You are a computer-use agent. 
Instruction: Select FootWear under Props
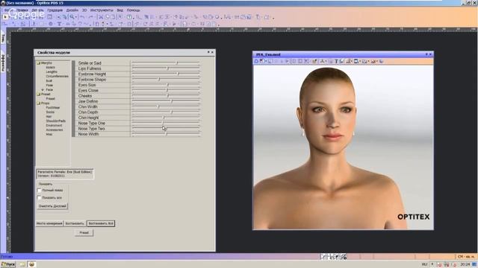[53, 107]
